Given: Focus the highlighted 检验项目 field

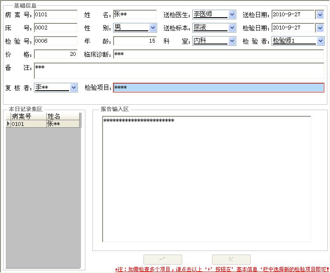Looking at the screenshot, I should pyautogui.click(x=218, y=88).
